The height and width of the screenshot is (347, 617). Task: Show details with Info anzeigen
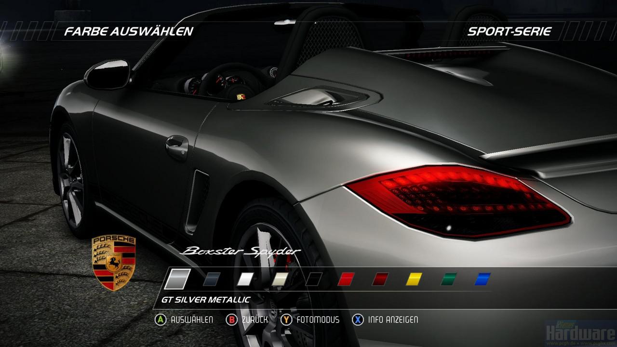[393, 320]
